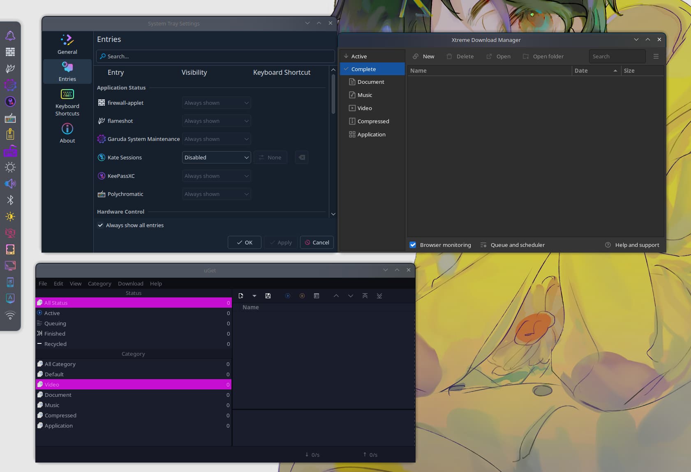Click the KeePassXC tray icon
The image size is (691, 472).
pos(10,101)
